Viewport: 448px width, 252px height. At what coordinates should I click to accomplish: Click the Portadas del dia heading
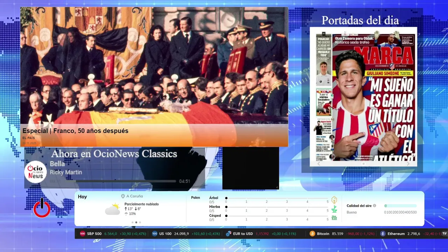point(360,20)
